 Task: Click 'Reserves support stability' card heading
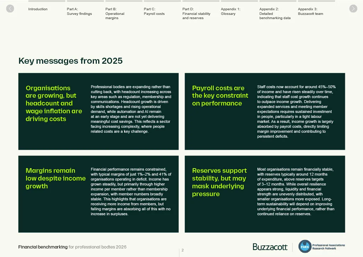tap(219, 182)
